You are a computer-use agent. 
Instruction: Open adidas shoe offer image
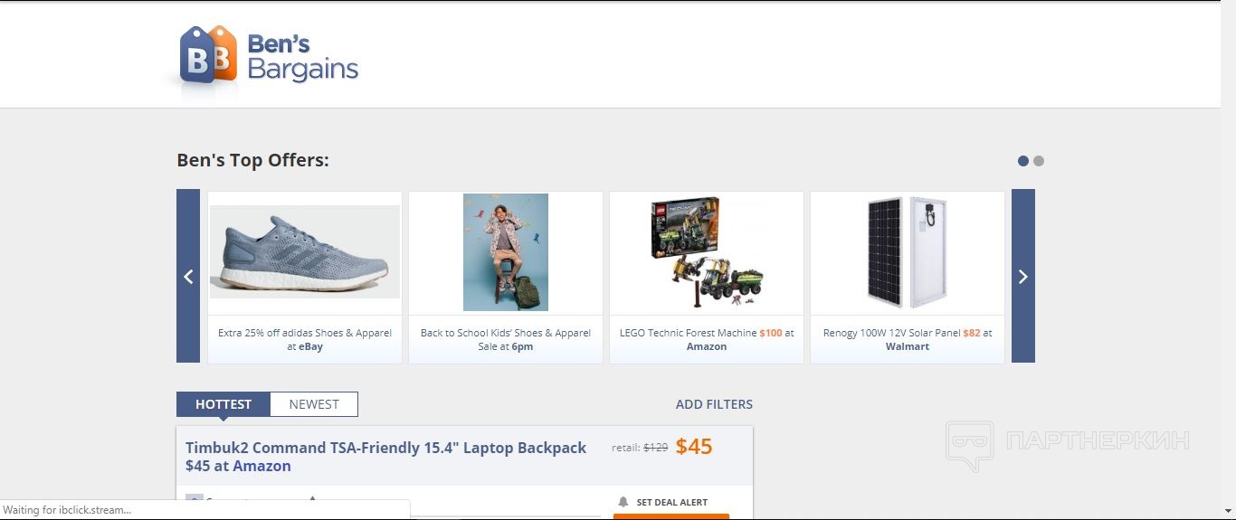305,252
